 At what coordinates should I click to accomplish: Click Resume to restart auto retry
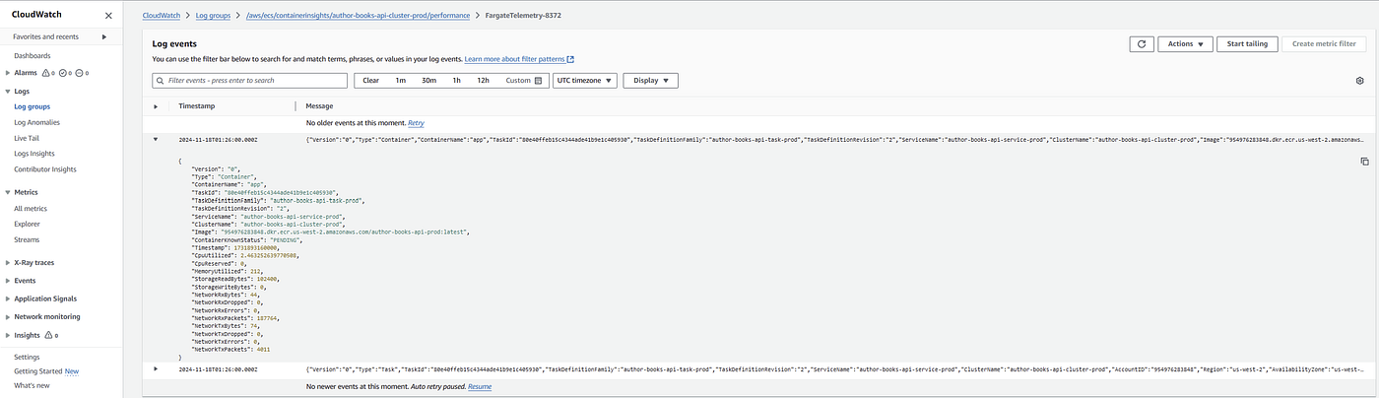(480, 386)
